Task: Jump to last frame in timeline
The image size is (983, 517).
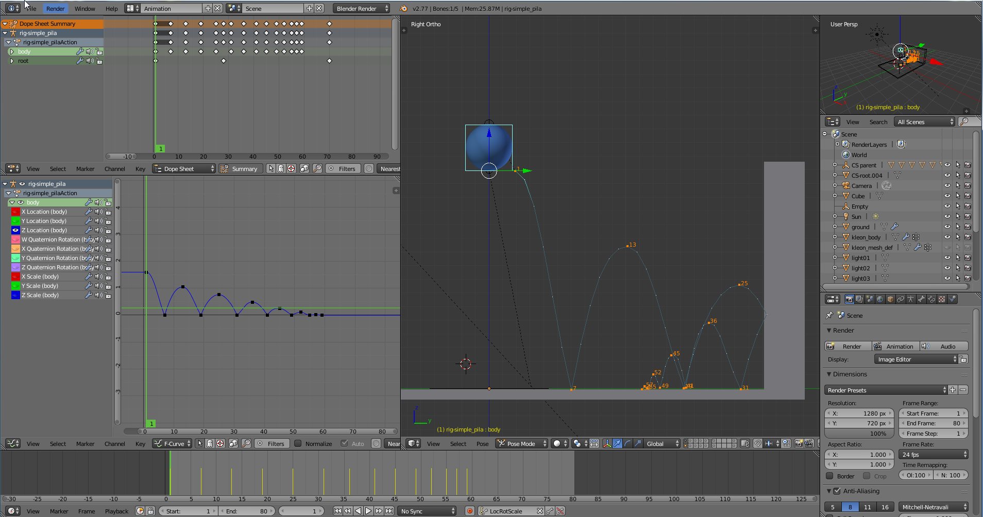Action: pos(389,511)
